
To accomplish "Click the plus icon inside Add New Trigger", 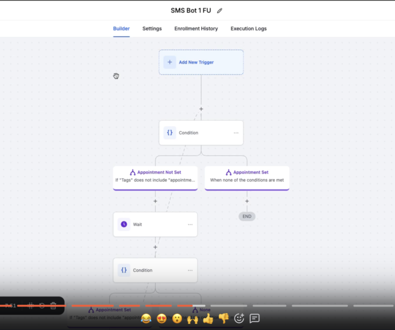I will (170, 62).
